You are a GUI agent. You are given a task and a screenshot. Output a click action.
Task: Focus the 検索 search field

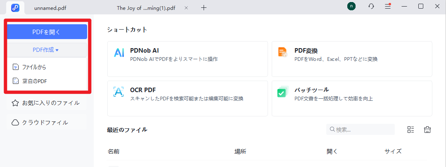tap(361, 130)
